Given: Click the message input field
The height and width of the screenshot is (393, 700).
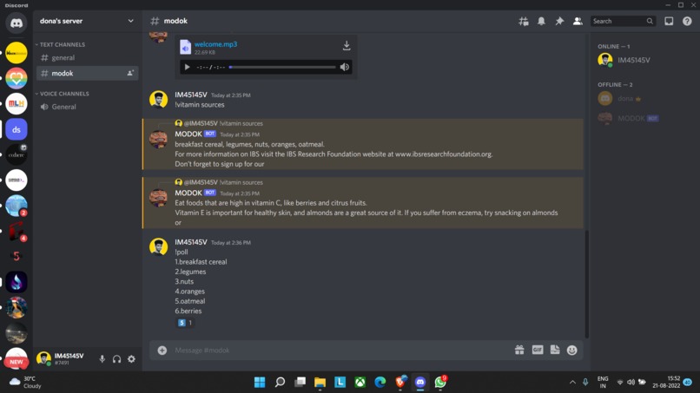Looking at the screenshot, I should pos(341,350).
